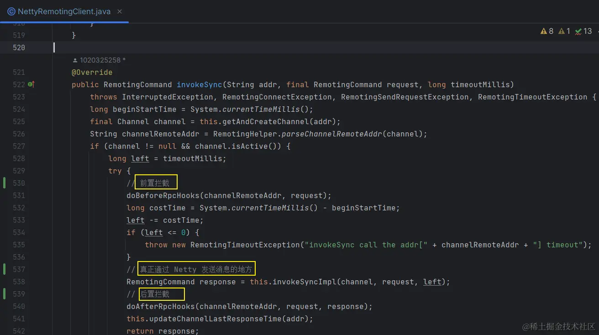Click the VCS change marker at line 537
The width and height of the screenshot is (599, 335).
4,269
